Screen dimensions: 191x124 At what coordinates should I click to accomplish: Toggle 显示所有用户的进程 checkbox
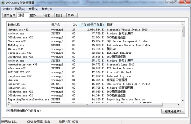[8, 111]
